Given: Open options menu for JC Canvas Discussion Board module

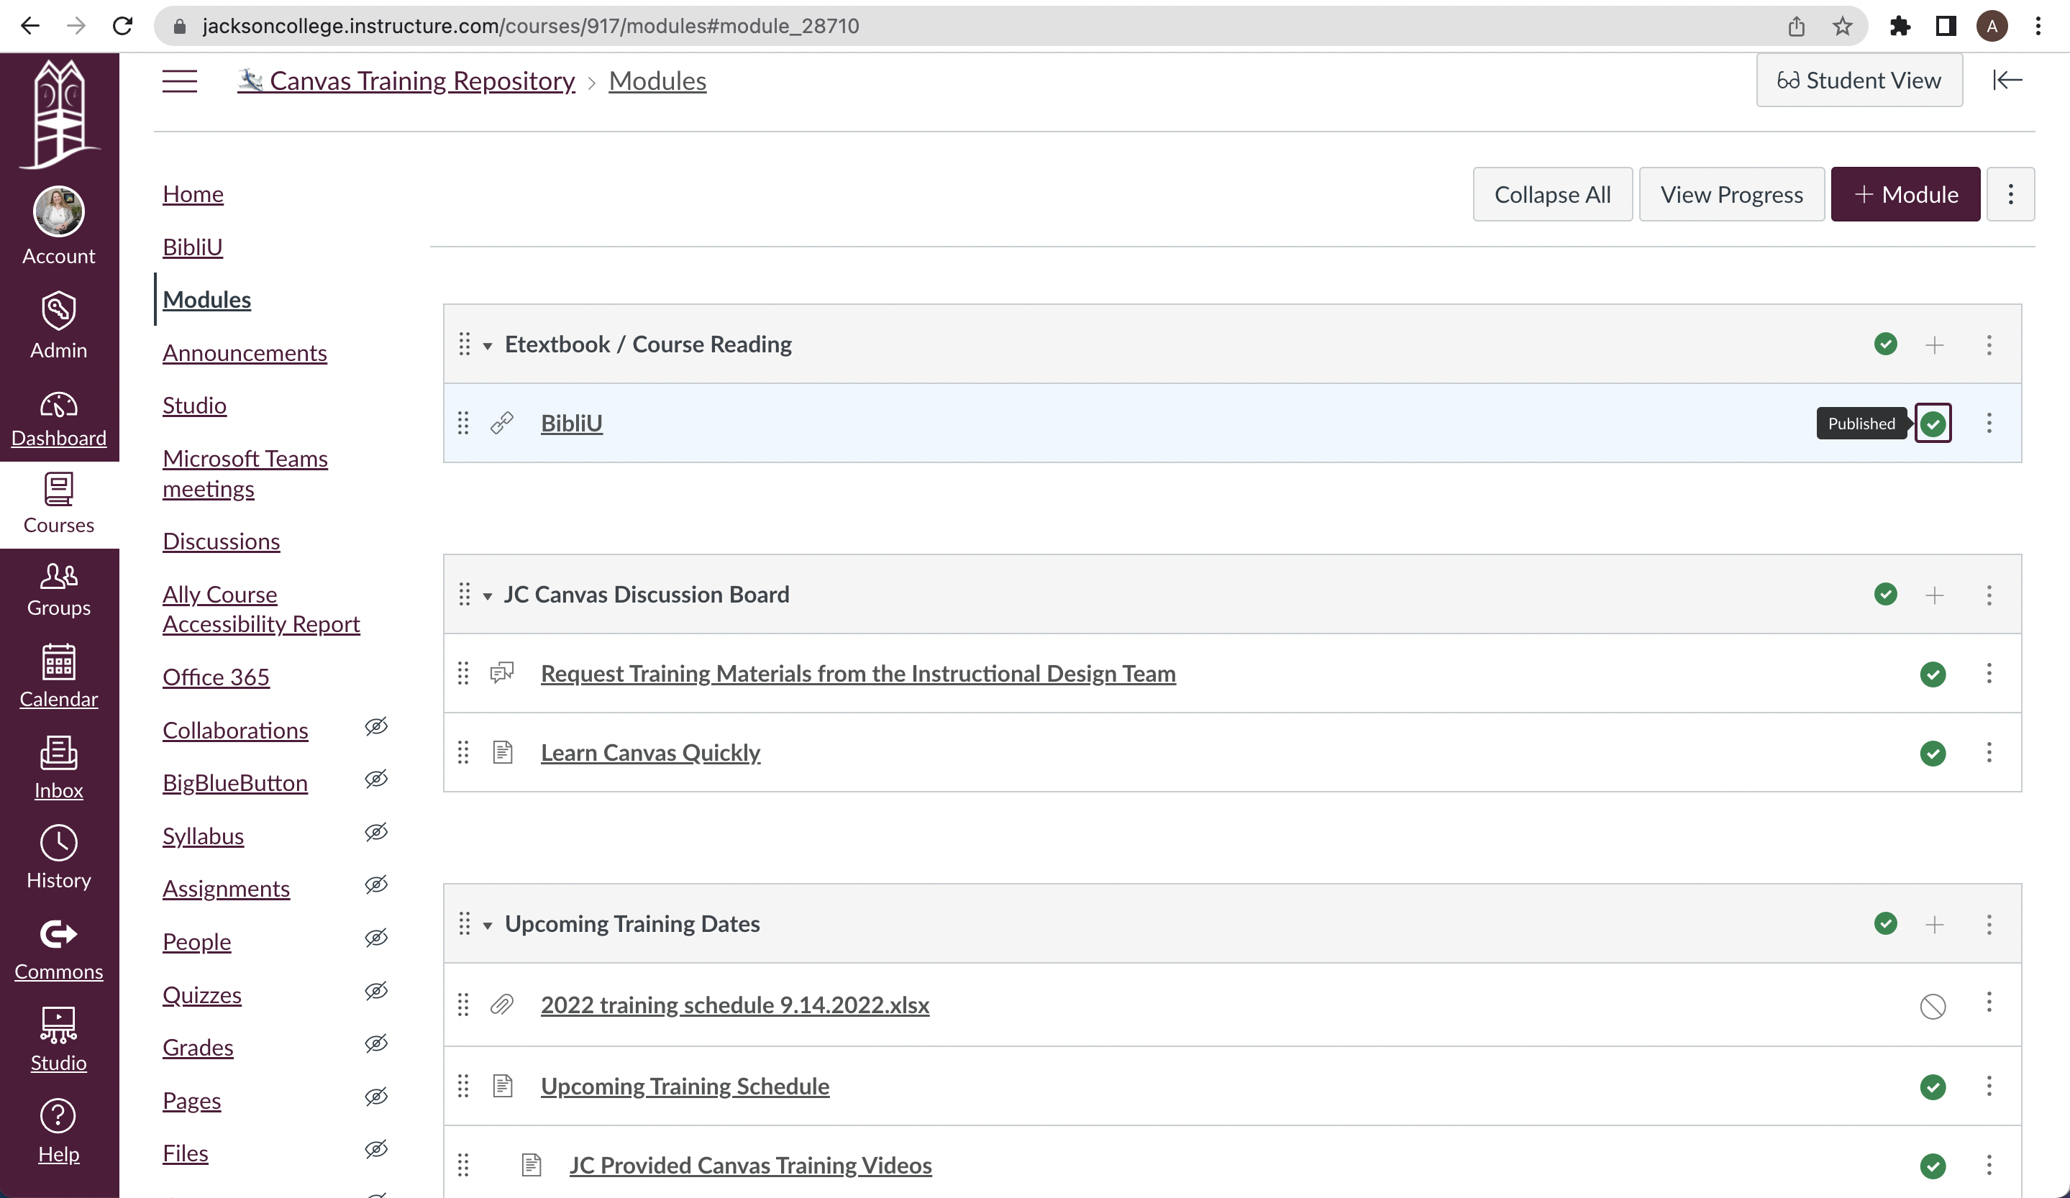Looking at the screenshot, I should 1988,595.
